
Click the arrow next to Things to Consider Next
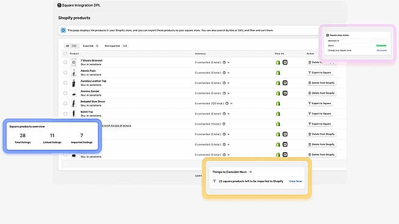(x=250, y=172)
